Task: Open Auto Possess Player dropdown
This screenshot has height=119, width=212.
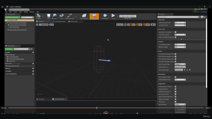Action: point(180,64)
